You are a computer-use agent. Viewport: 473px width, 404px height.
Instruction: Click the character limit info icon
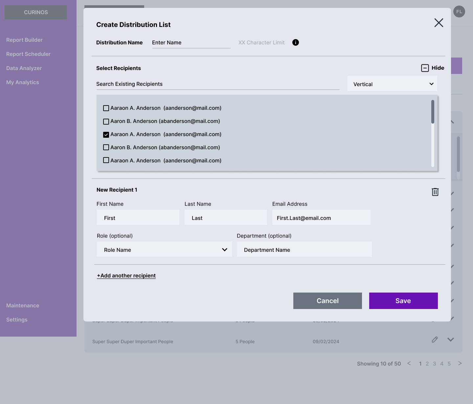[x=296, y=42]
